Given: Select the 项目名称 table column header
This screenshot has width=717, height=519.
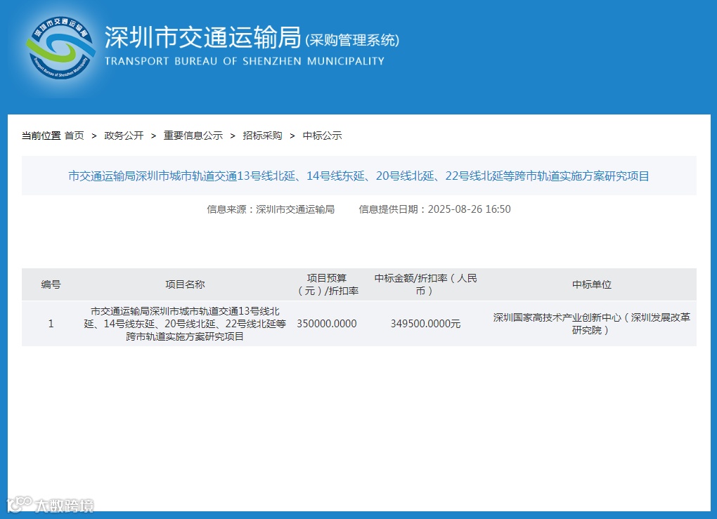Looking at the screenshot, I should point(185,284).
